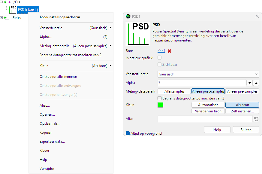This screenshot has width=262, height=174.
Task: Click the Sluiten button
Action: click(x=246, y=130)
